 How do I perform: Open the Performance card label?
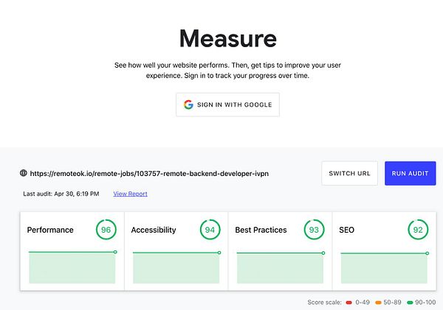pyautogui.click(x=50, y=230)
